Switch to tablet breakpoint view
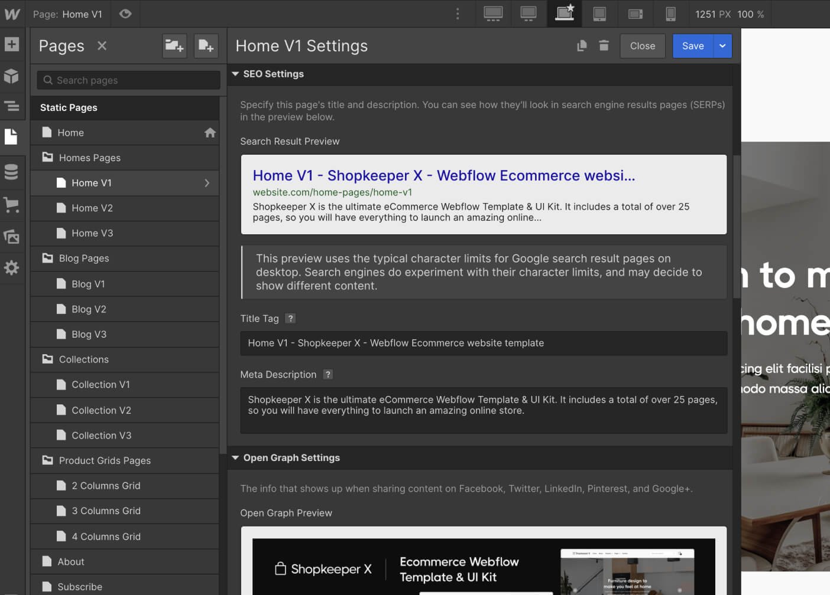Screen dimensions: 830x595 pyautogui.click(x=599, y=14)
